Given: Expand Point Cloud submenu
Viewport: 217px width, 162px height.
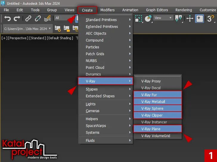Looking at the screenshot, I should [106, 68].
